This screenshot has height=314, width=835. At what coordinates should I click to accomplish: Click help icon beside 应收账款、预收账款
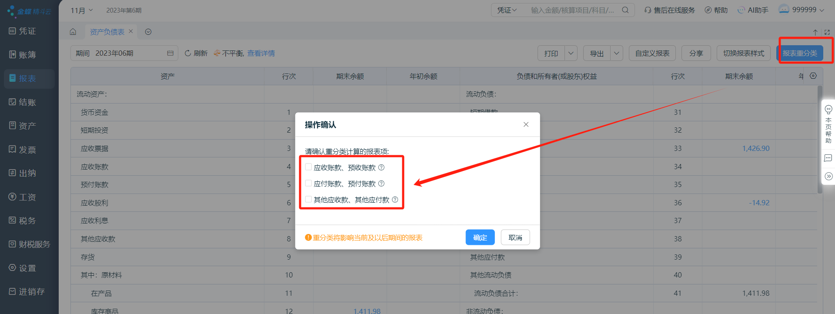[381, 167]
